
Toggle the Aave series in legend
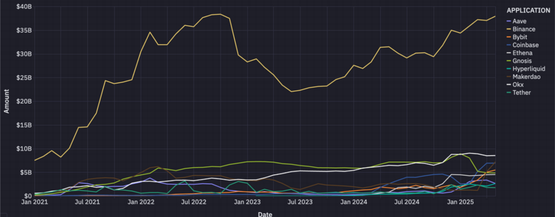pos(517,21)
